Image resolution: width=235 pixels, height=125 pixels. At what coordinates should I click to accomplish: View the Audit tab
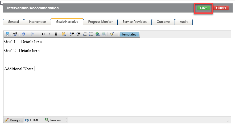(x=184, y=22)
